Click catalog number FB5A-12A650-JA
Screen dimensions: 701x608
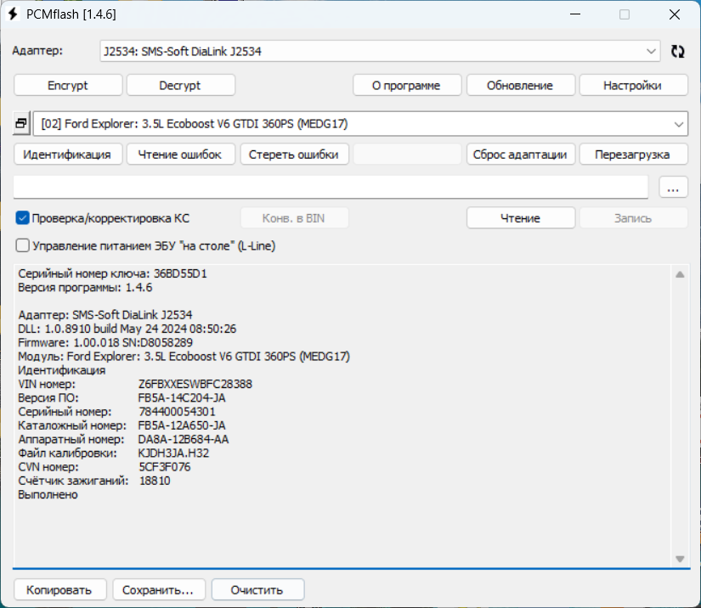point(182,425)
